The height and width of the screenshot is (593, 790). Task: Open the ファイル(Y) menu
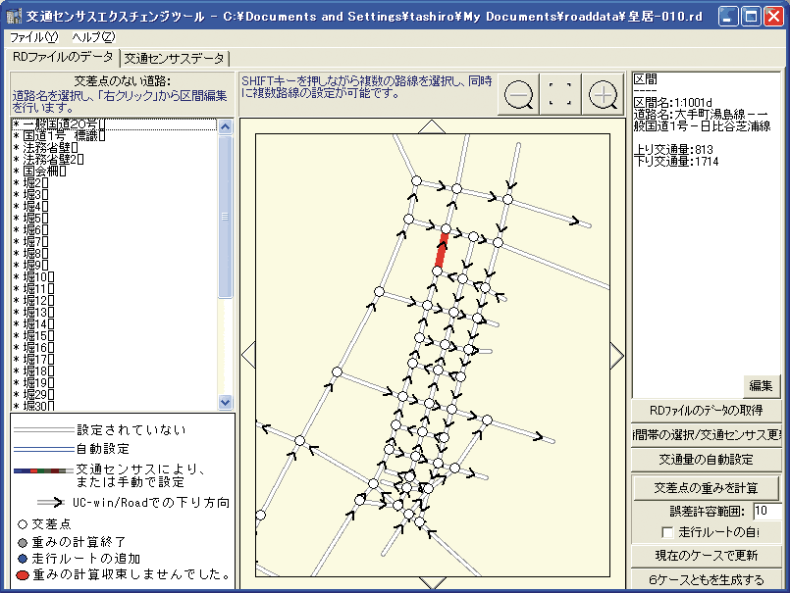pyautogui.click(x=33, y=37)
